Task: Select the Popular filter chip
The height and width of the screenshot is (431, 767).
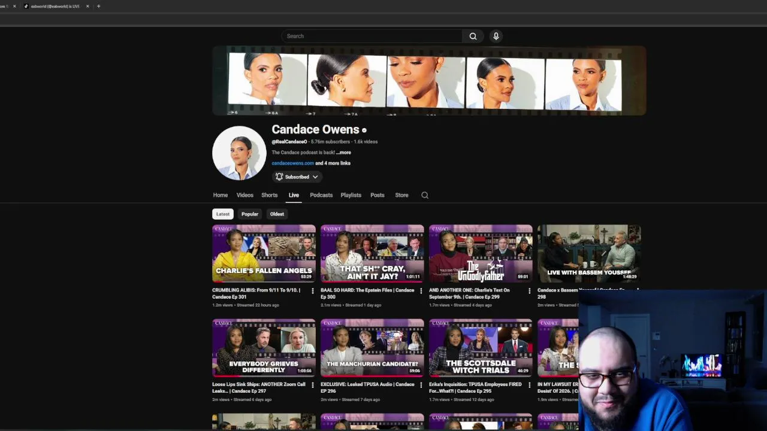Action: [250, 214]
